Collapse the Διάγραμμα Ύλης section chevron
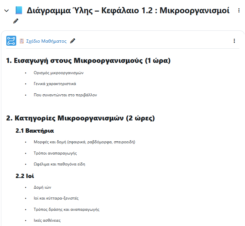245x226 pixels. 6,11
